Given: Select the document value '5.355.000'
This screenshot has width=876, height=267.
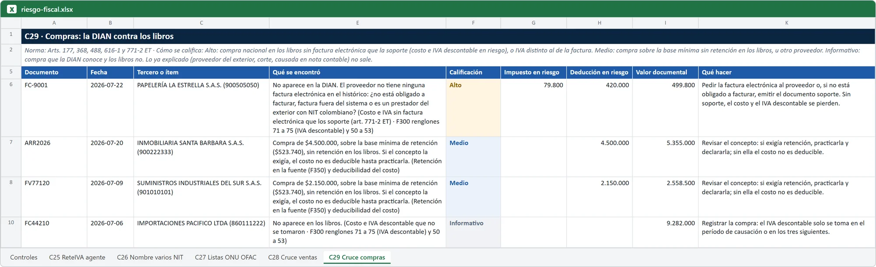Looking at the screenshot, I should tap(665, 157).
